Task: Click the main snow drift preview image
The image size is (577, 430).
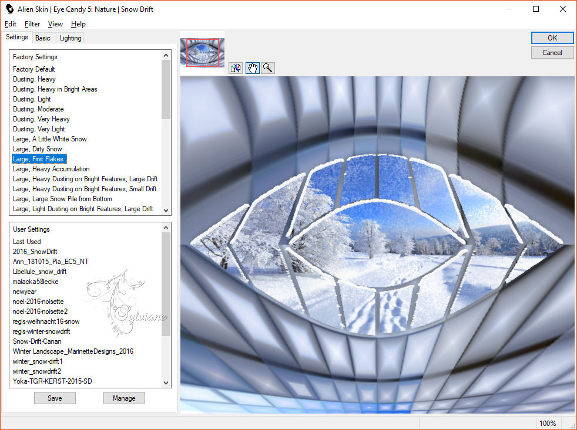Action: click(377, 245)
